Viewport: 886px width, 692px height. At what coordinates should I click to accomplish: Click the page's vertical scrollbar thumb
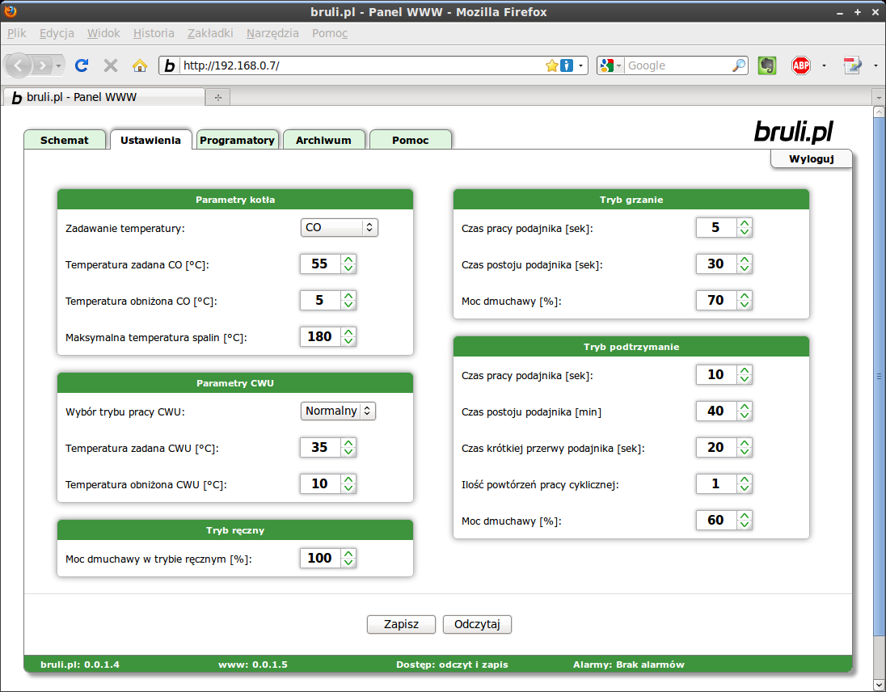point(879,376)
